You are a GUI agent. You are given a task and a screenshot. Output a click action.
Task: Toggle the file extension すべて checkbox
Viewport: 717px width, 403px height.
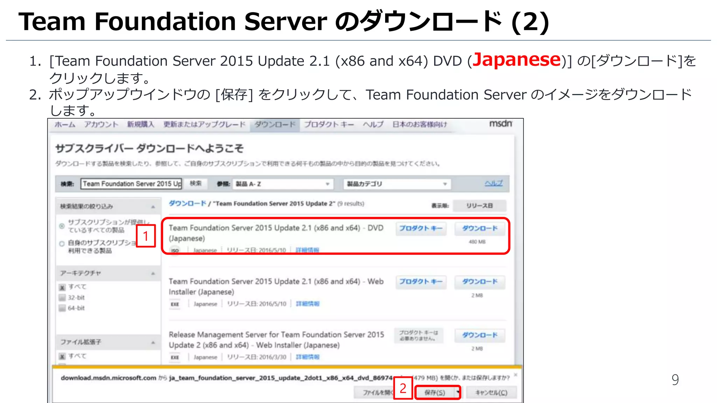(x=62, y=356)
